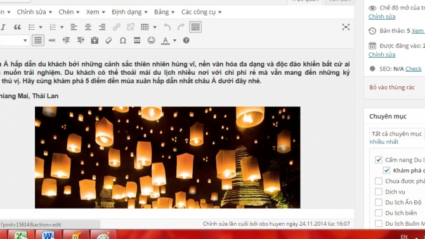Check Dịch vụ category
This screenshot has height=239, width=425.
tap(379, 191)
